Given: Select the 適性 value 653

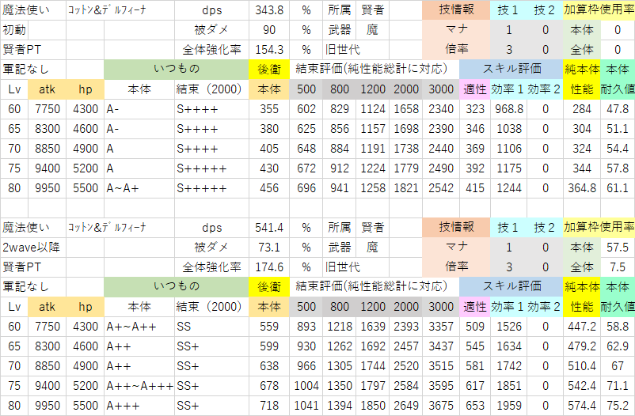Looking at the screenshot, I should pyautogui.click(x=474, y=406).
